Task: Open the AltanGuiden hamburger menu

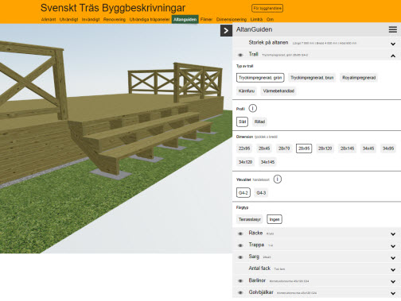Action: click(393, 29)
